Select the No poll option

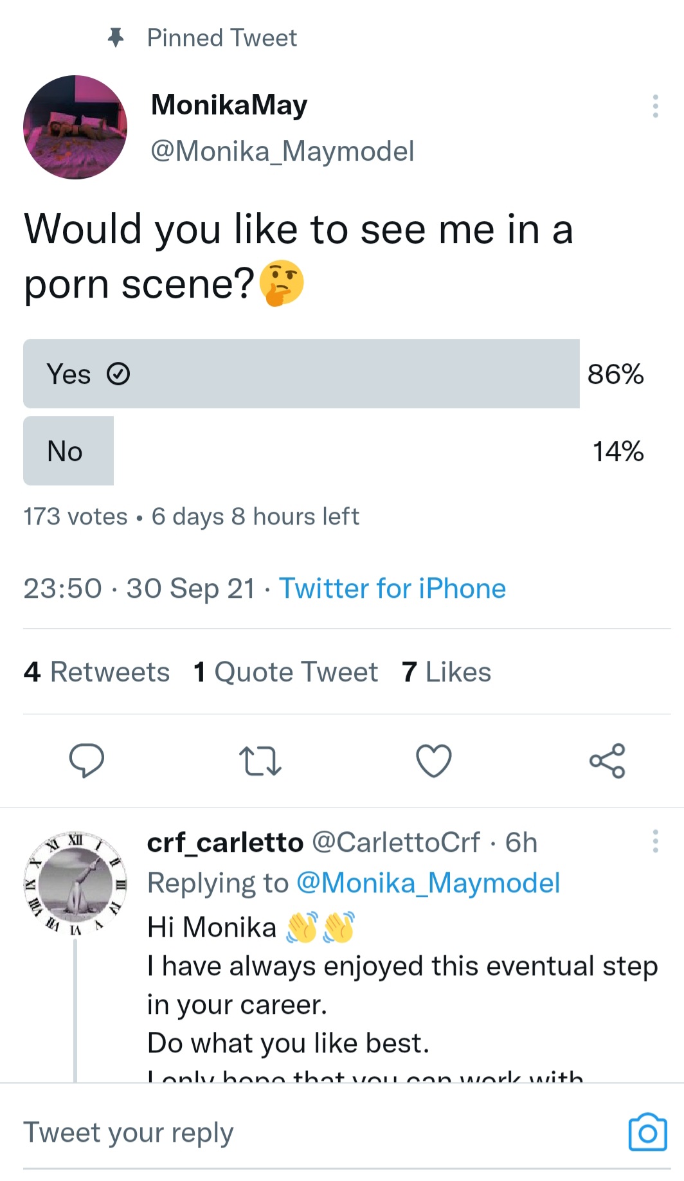click(68, 451)
